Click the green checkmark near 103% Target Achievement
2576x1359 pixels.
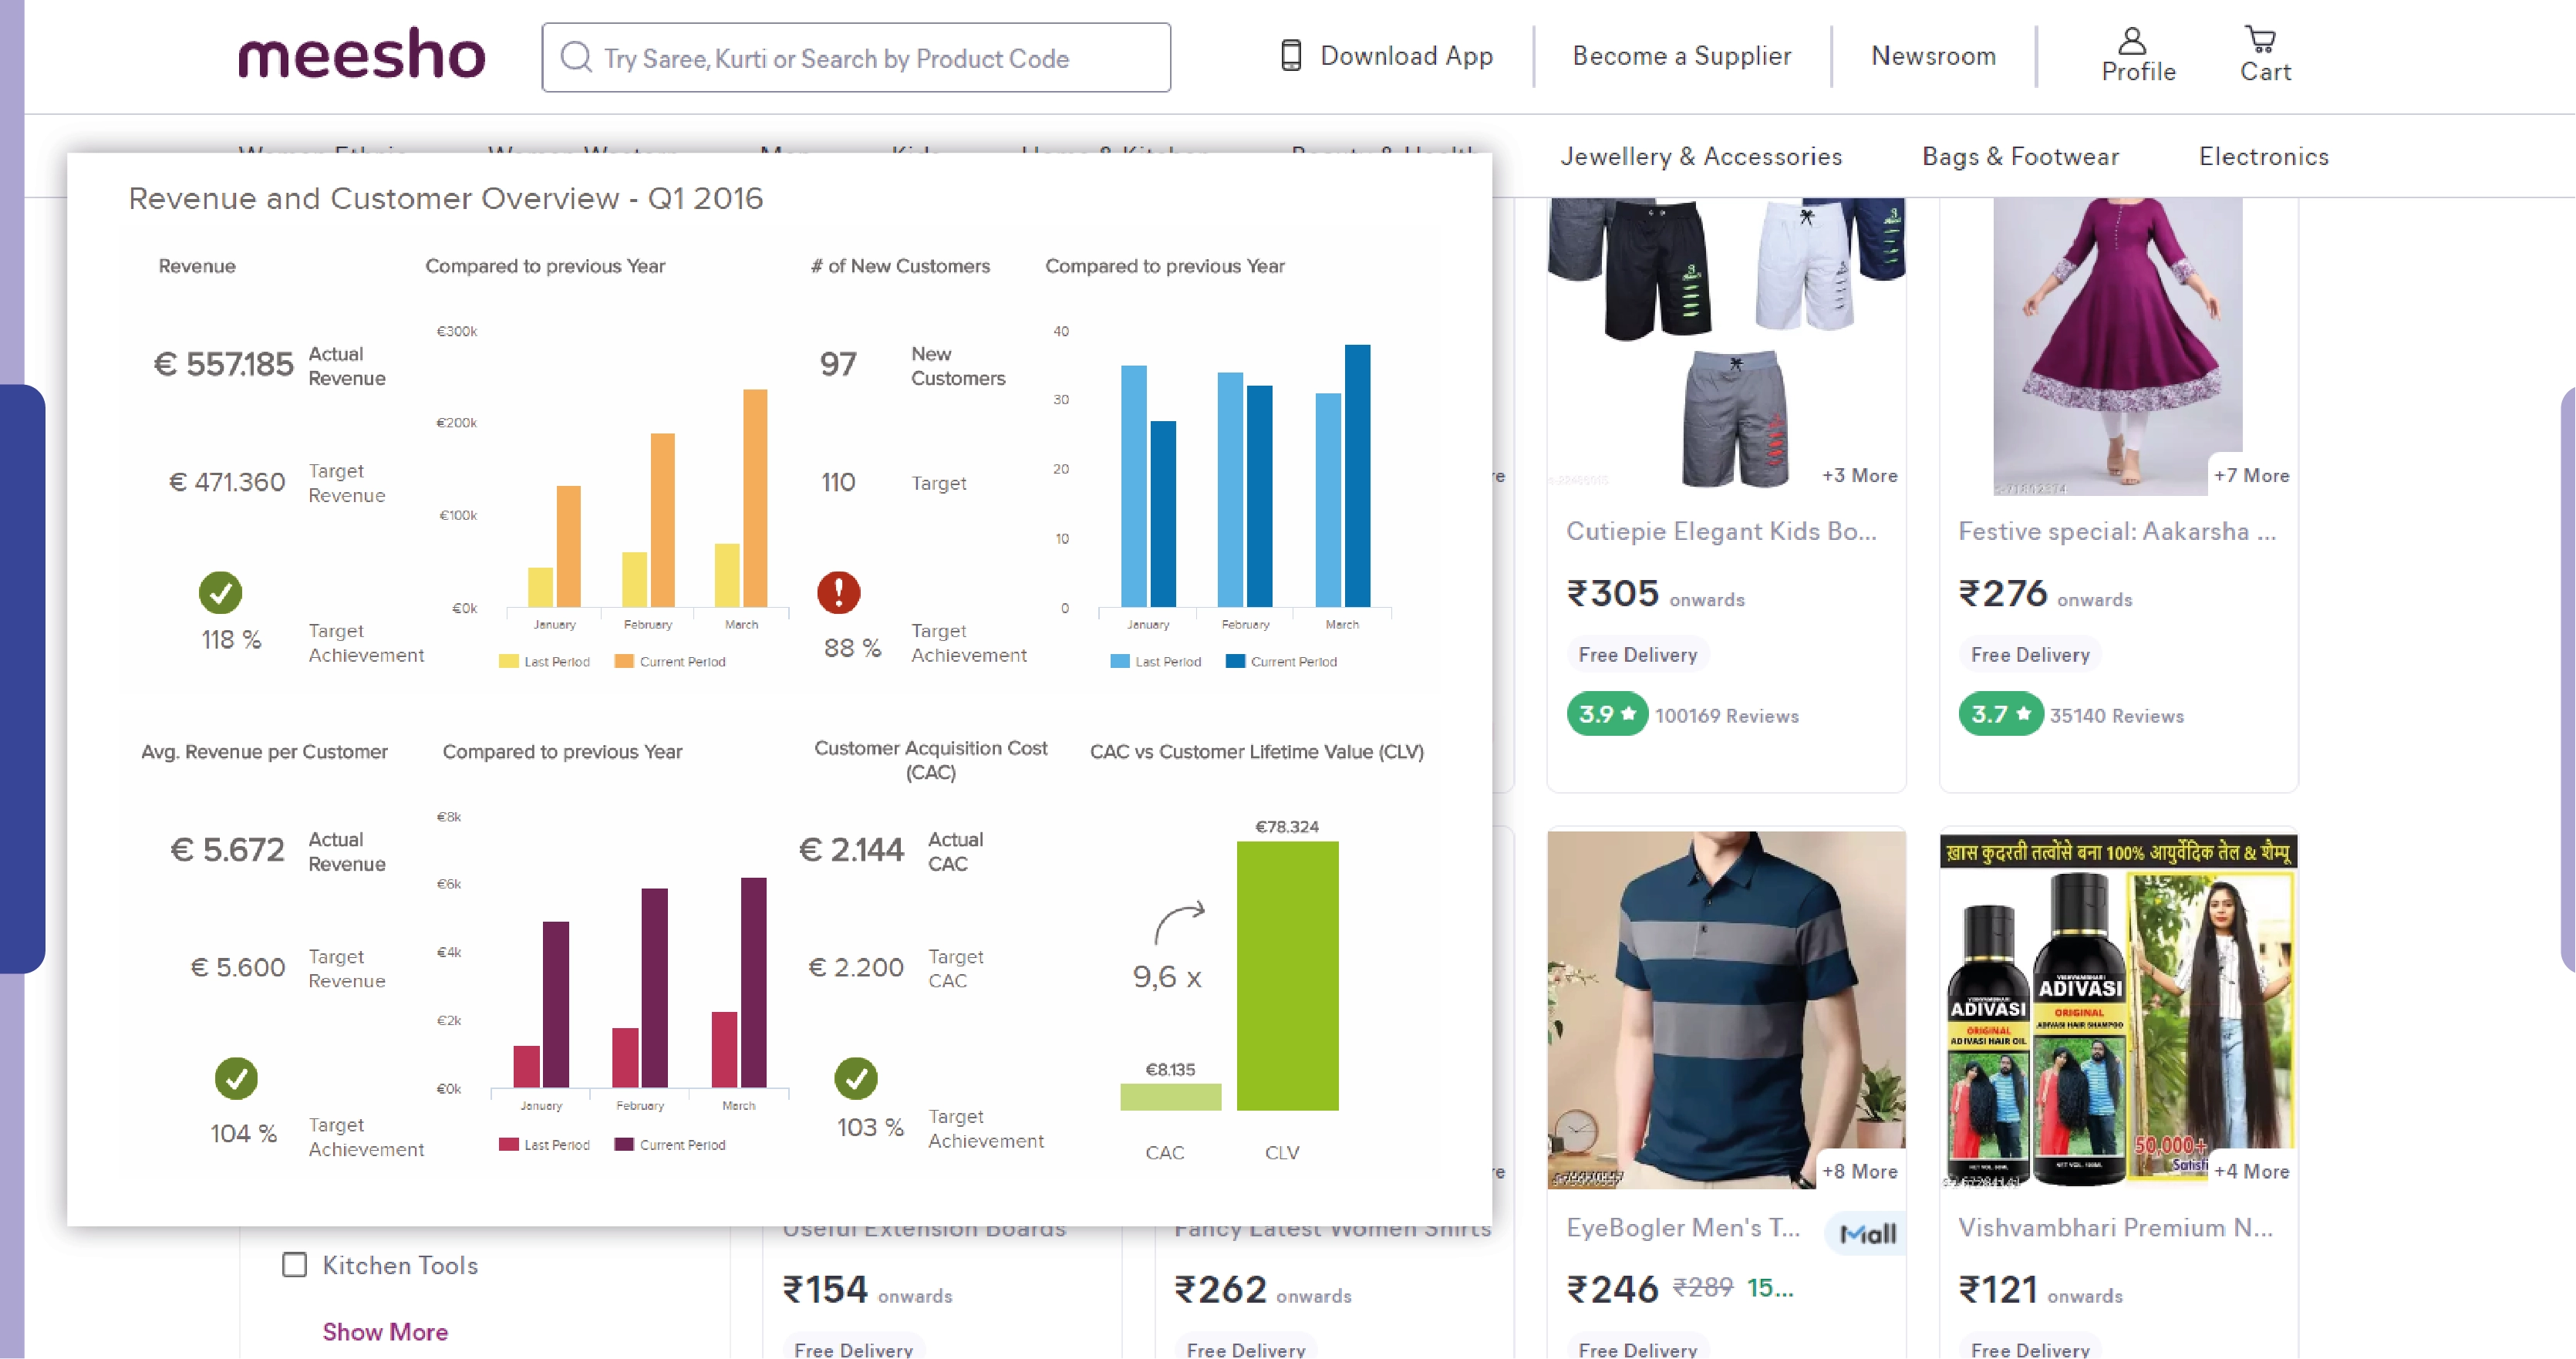[856, 1080]
